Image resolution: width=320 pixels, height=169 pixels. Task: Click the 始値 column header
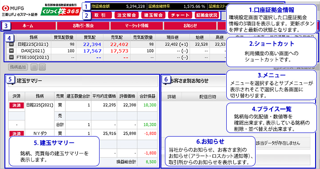[x=200, y=37]
